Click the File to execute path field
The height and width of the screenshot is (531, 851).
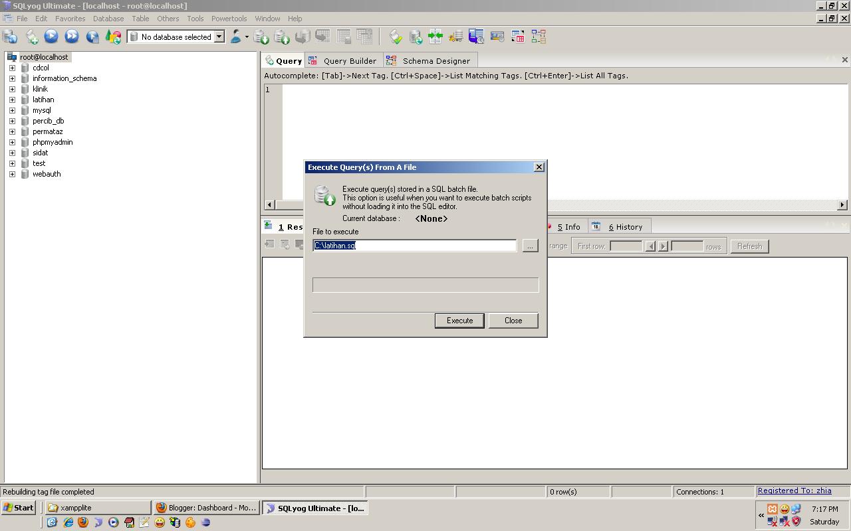415,246
